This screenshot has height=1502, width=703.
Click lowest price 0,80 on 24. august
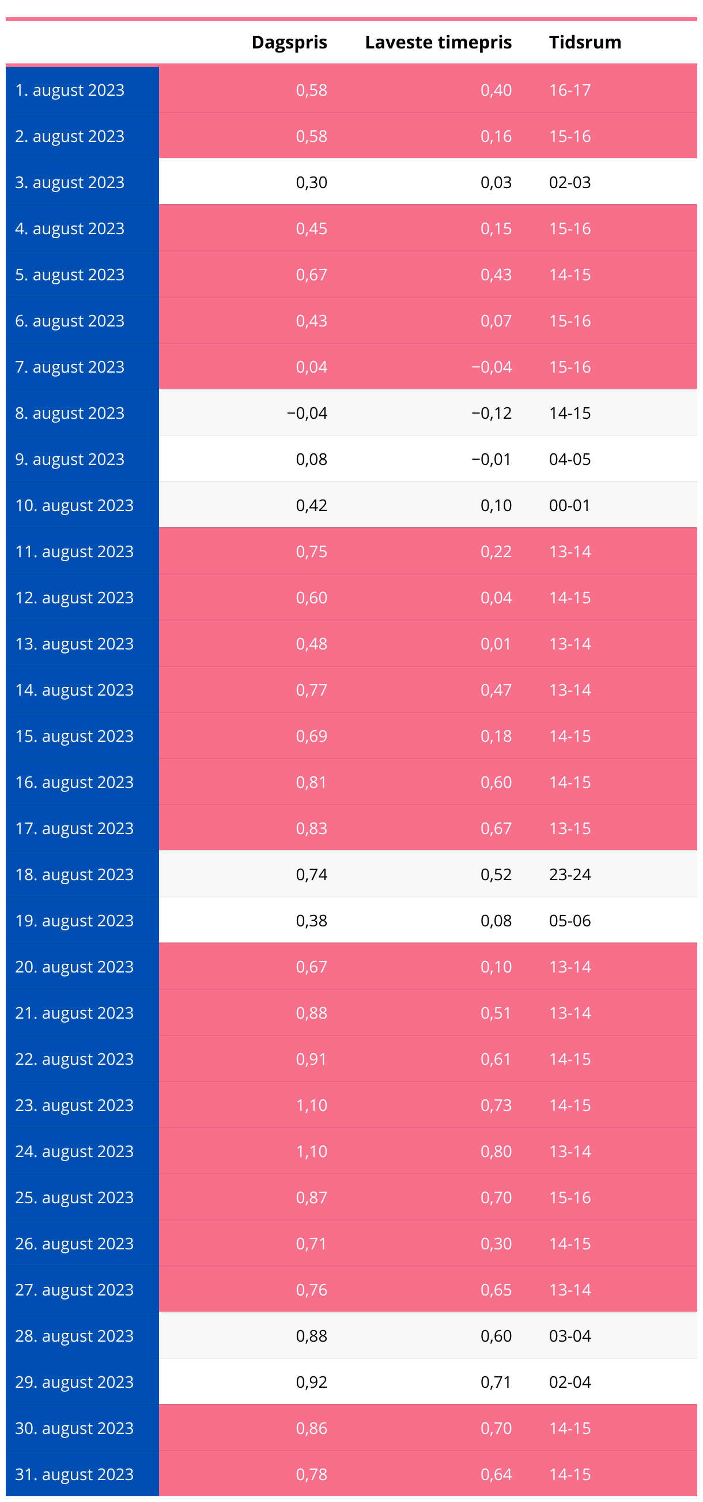point(496,1151)
